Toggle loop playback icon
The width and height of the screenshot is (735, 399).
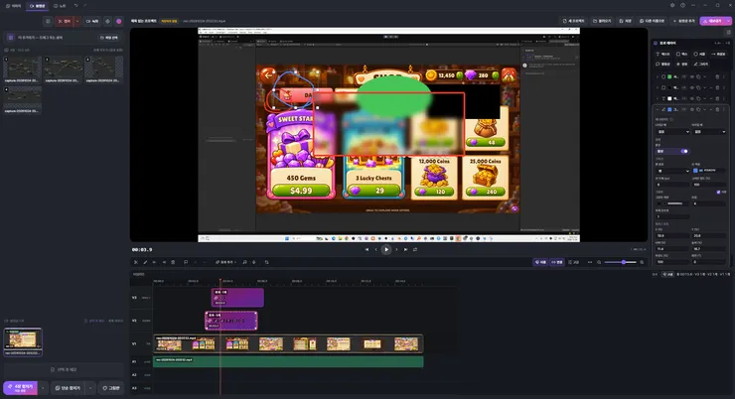tap(415, 249)
